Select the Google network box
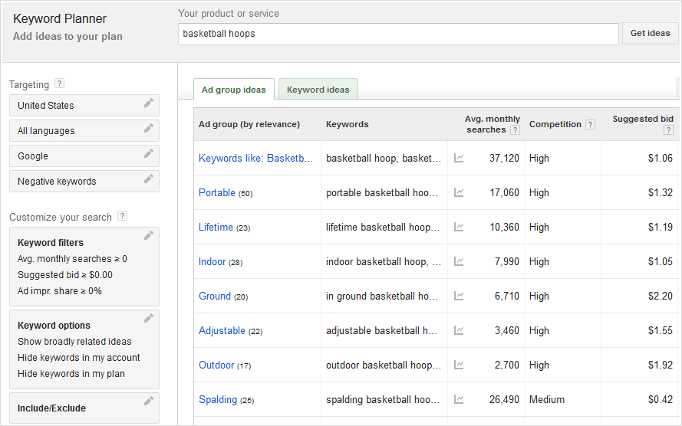682x426 pixels. (x=84, y=156)
